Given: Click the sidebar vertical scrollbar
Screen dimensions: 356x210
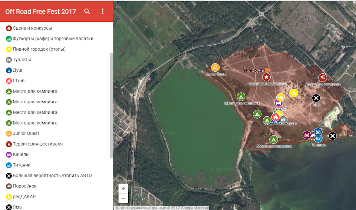Looking at the screenshot, I should pyautogui.click(x=111, y=105).
